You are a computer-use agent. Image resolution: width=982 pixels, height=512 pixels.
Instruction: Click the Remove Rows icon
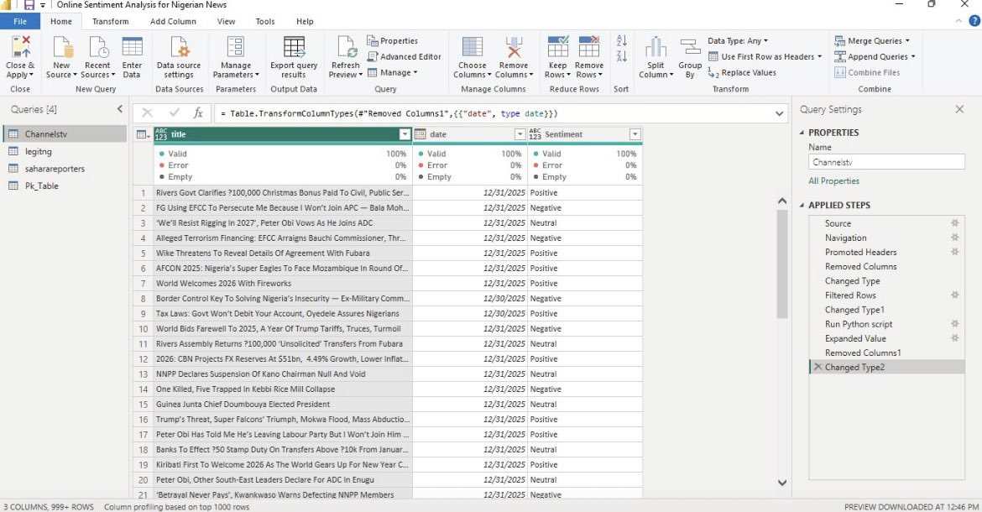[588, 47]
